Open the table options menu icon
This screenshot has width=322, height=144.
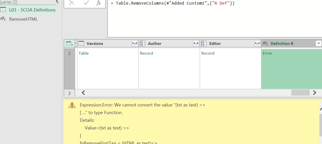coord(69,43)
